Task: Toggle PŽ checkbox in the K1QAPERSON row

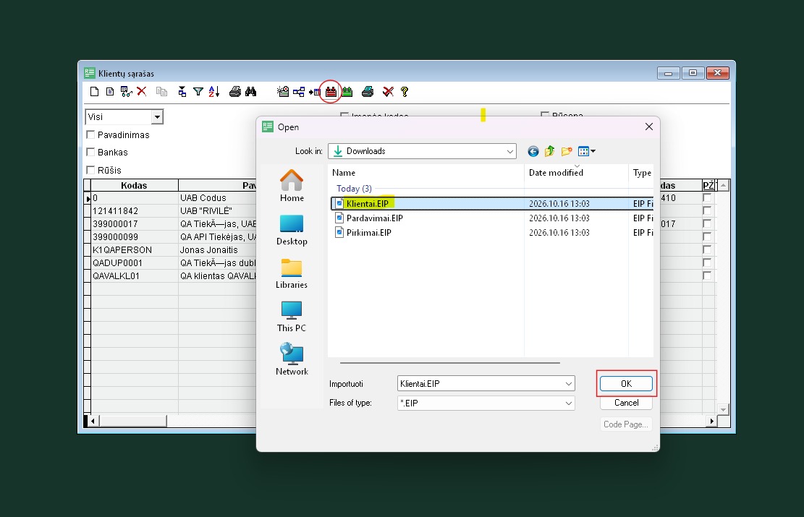Action: pyautogui.click(x=707, y=249)
